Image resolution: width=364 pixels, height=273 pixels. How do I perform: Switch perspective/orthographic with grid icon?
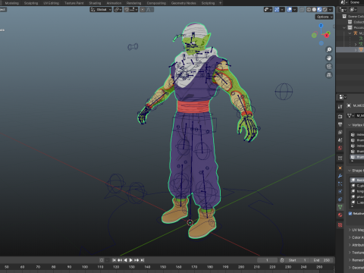tap(329, 75)
